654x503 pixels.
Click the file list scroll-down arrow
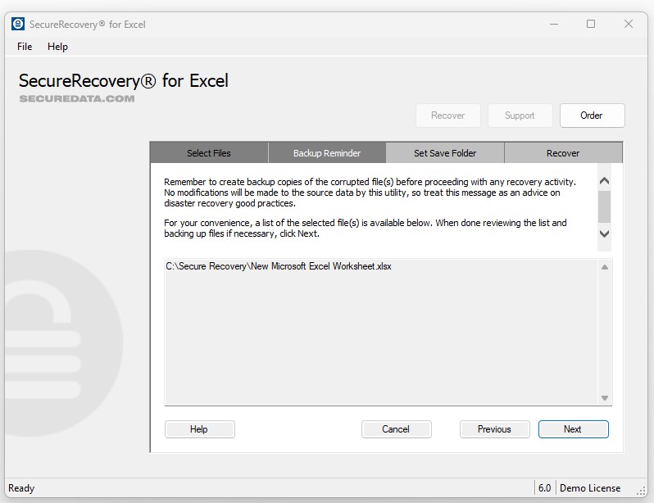(x=605, y=398)
